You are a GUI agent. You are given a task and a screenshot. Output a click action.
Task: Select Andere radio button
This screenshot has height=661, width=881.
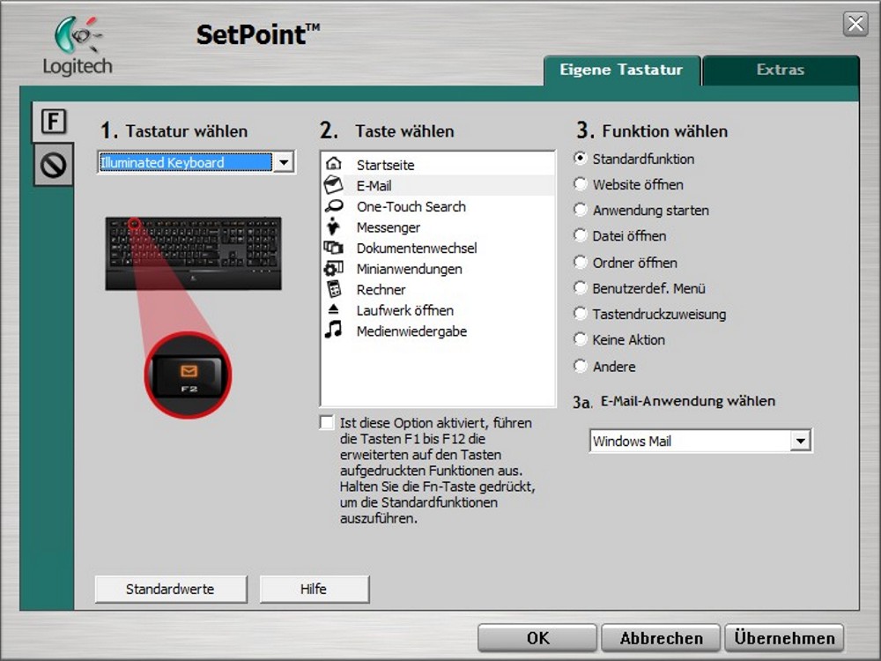coord(580,366)
